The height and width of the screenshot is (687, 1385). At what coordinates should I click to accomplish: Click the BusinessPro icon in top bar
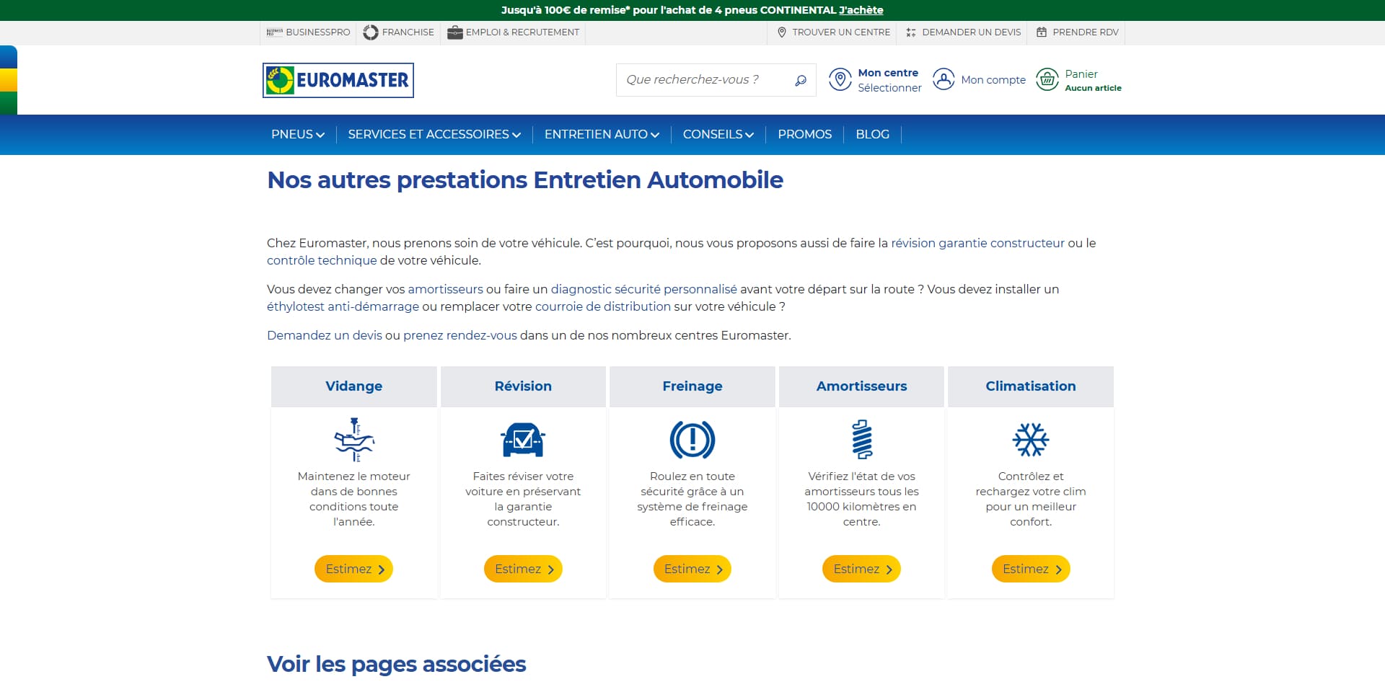tap(274, 32)
